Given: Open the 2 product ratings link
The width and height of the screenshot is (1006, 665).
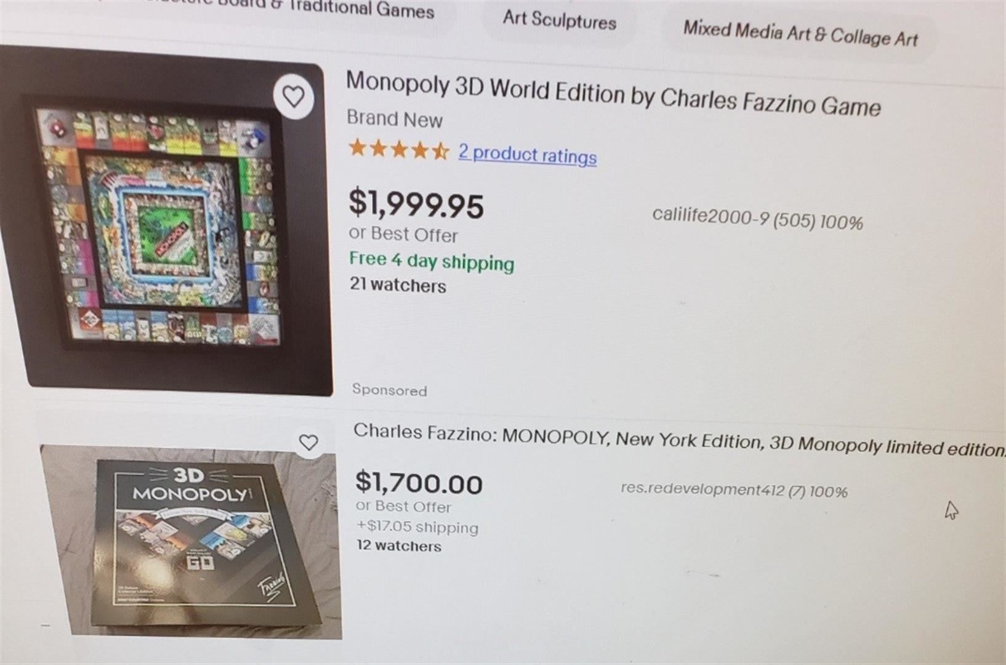Looking at the screenshot, I should 528,153.
